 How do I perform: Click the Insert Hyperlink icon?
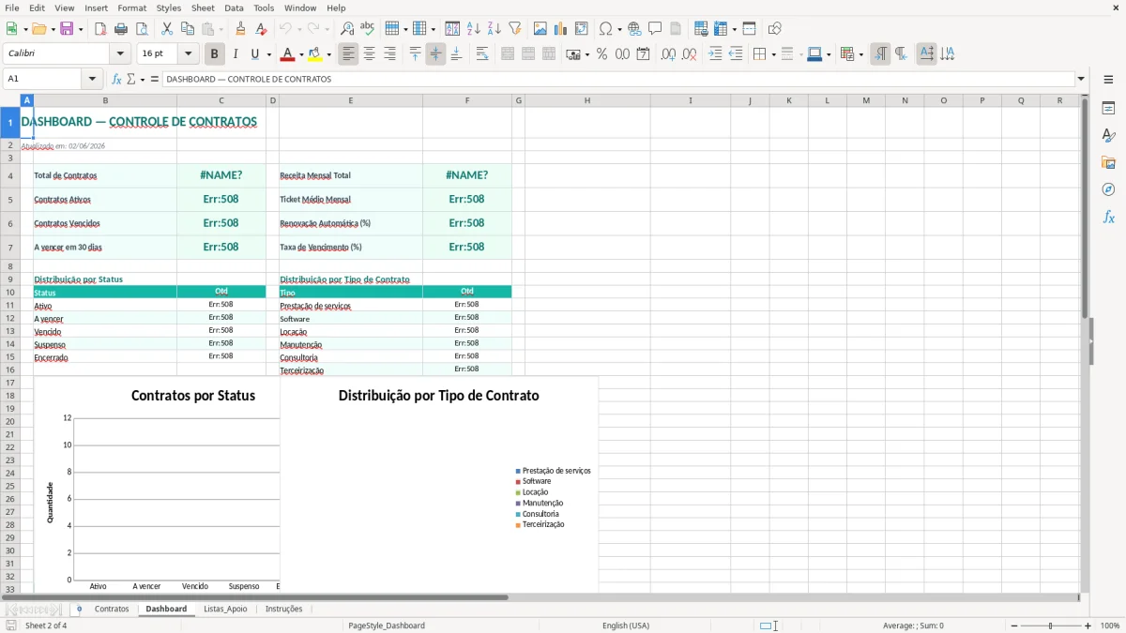tap(634, 29)
